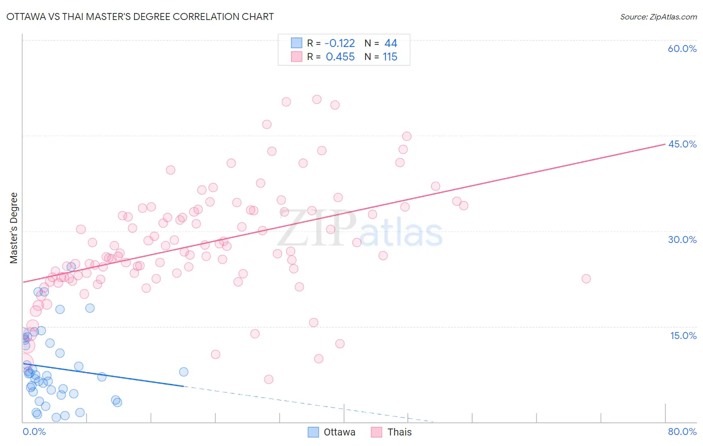
Task: Click the ZIPatlas watermark in chart center
Action: [x=360, y=229]
